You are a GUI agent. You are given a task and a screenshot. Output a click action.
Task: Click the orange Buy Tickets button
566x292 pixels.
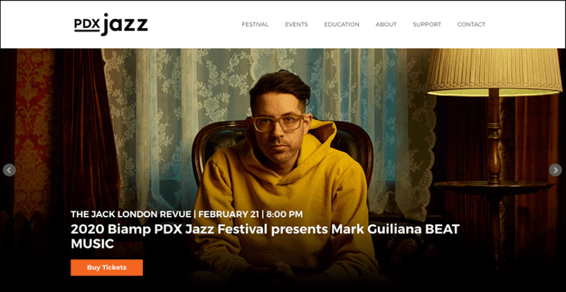pos(106,268)
